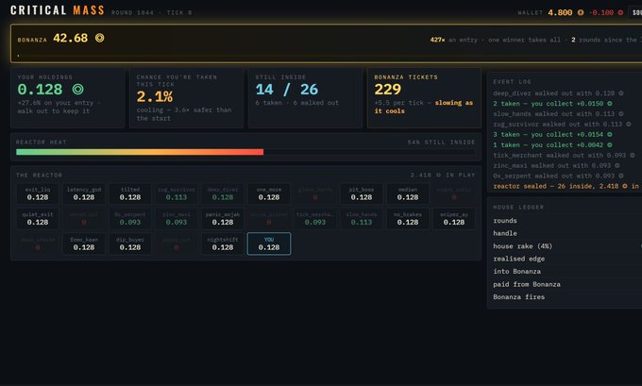
Task: Click the 'realised edge' ledger row
Action: click(x=567, y=259)
